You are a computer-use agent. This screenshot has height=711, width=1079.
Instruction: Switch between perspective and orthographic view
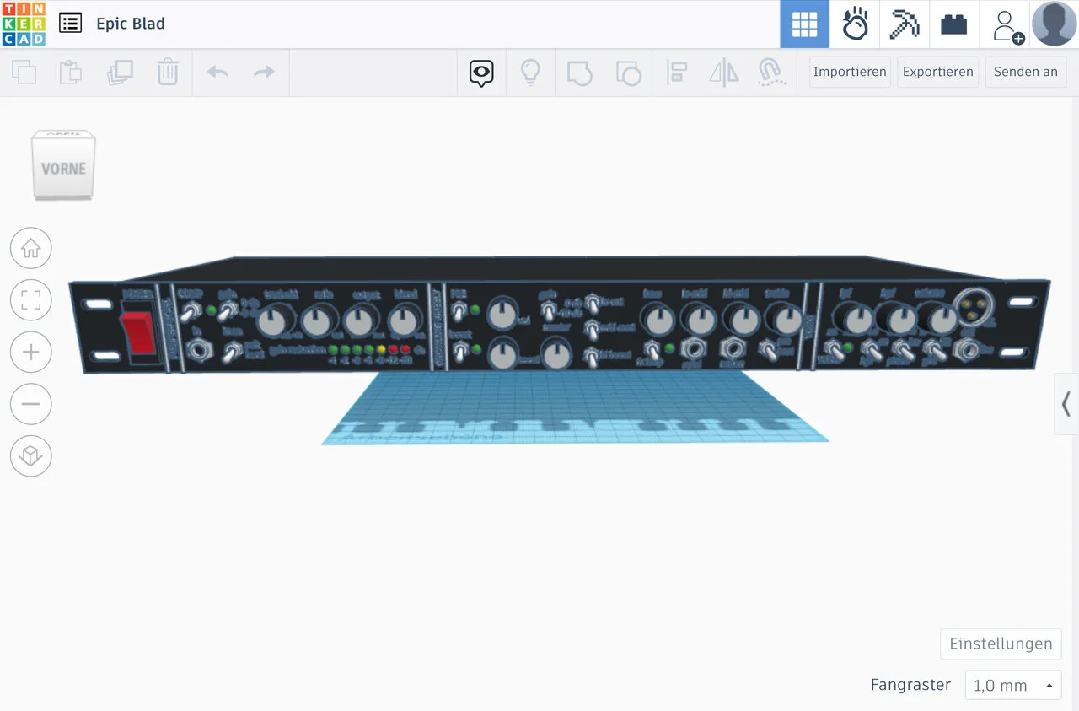point(31,456)
